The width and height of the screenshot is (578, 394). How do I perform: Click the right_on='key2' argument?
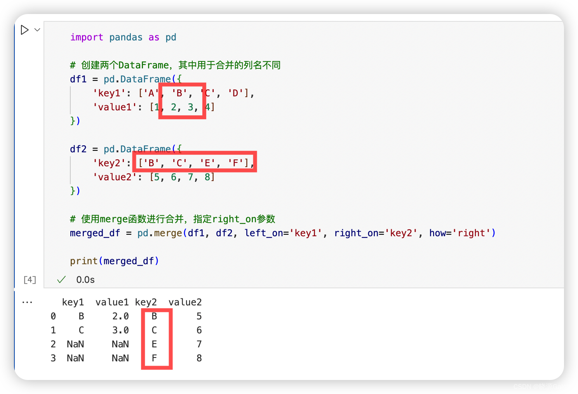point(376,233)
